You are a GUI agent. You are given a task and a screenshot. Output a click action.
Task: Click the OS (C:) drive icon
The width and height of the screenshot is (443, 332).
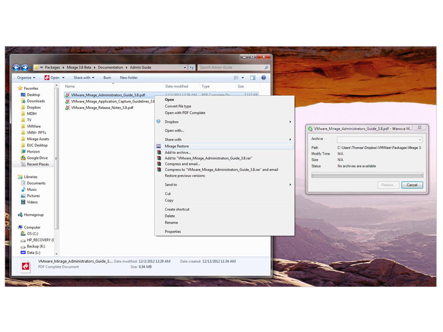pos(23,234)
